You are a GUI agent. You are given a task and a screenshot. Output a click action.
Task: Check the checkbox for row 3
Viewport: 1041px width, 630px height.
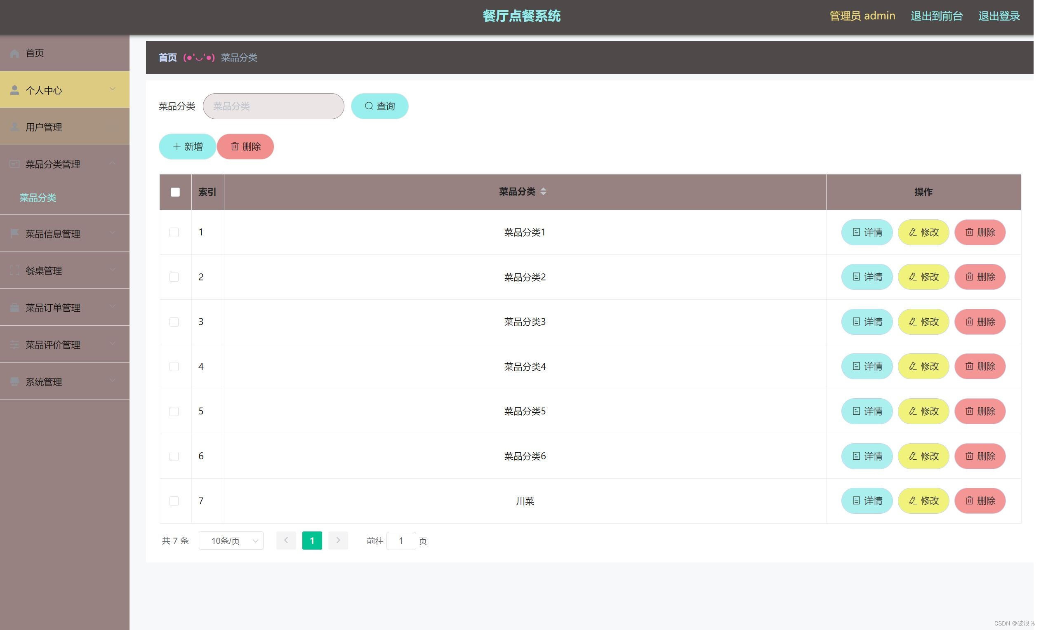pos(174,322)
